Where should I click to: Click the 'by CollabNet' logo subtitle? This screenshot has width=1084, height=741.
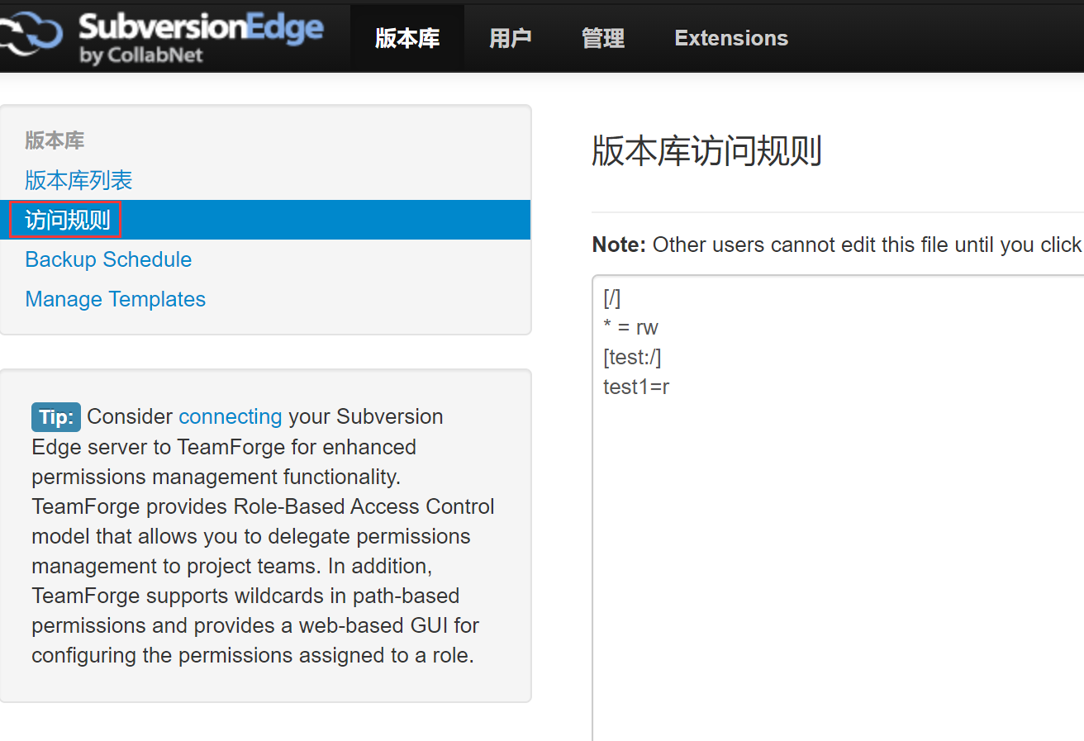click(141, 56)
